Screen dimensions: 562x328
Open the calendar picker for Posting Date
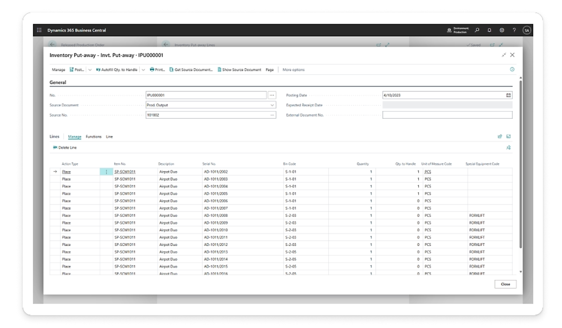tap(509, 95)
